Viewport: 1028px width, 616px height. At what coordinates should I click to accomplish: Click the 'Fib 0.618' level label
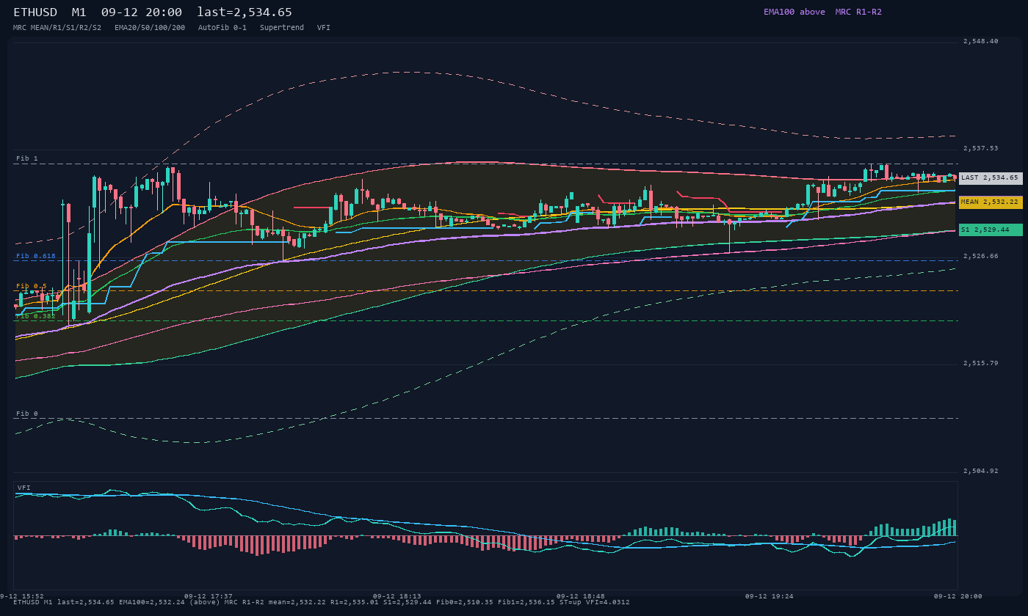[x=36, y=257]
